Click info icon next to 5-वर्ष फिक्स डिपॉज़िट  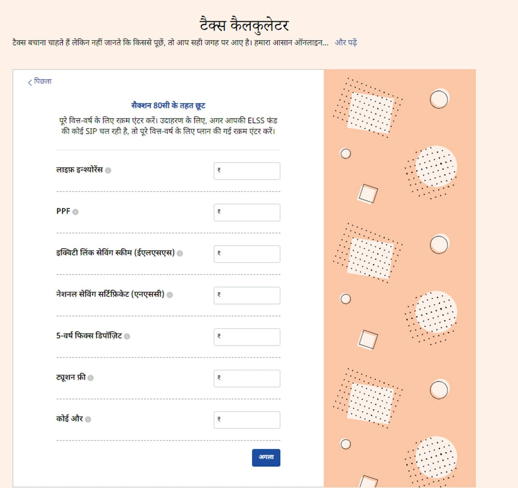(x=127, y=336)
